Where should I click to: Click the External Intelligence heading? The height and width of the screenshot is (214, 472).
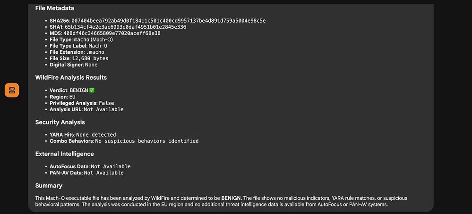[x=64, y=154]
